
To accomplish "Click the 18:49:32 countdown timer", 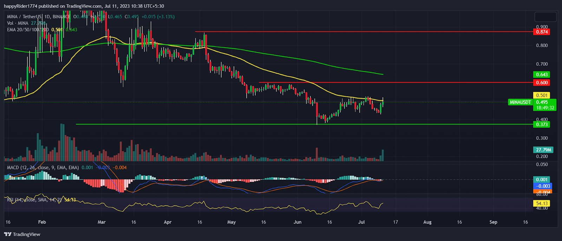I will pyautogui.click(x=545, y=108).
